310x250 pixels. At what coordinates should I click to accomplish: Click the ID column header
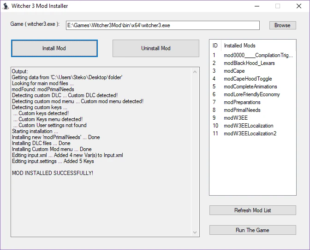215,46
